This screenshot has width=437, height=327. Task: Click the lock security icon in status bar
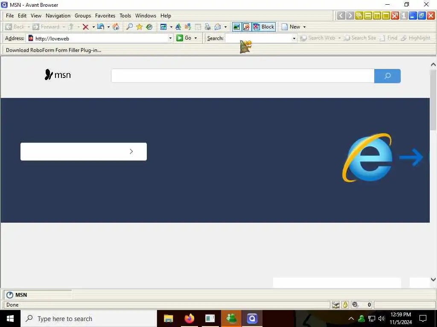pos(345,305)
